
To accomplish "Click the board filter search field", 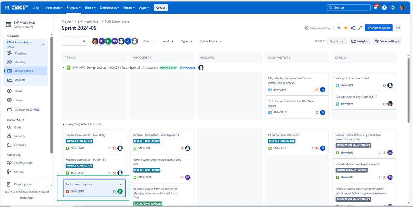I will click(75, 41).
